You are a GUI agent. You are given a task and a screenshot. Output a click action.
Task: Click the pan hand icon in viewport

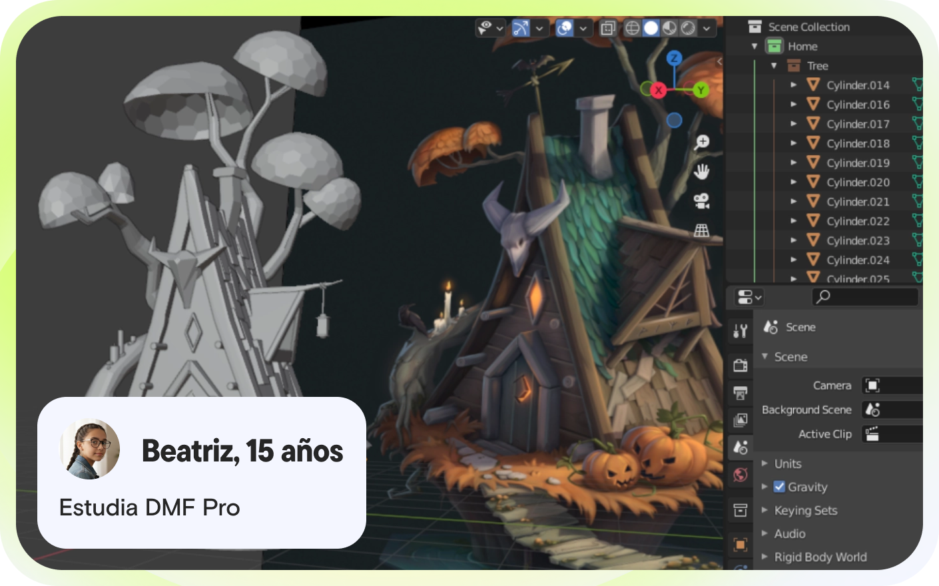(701, 172)
